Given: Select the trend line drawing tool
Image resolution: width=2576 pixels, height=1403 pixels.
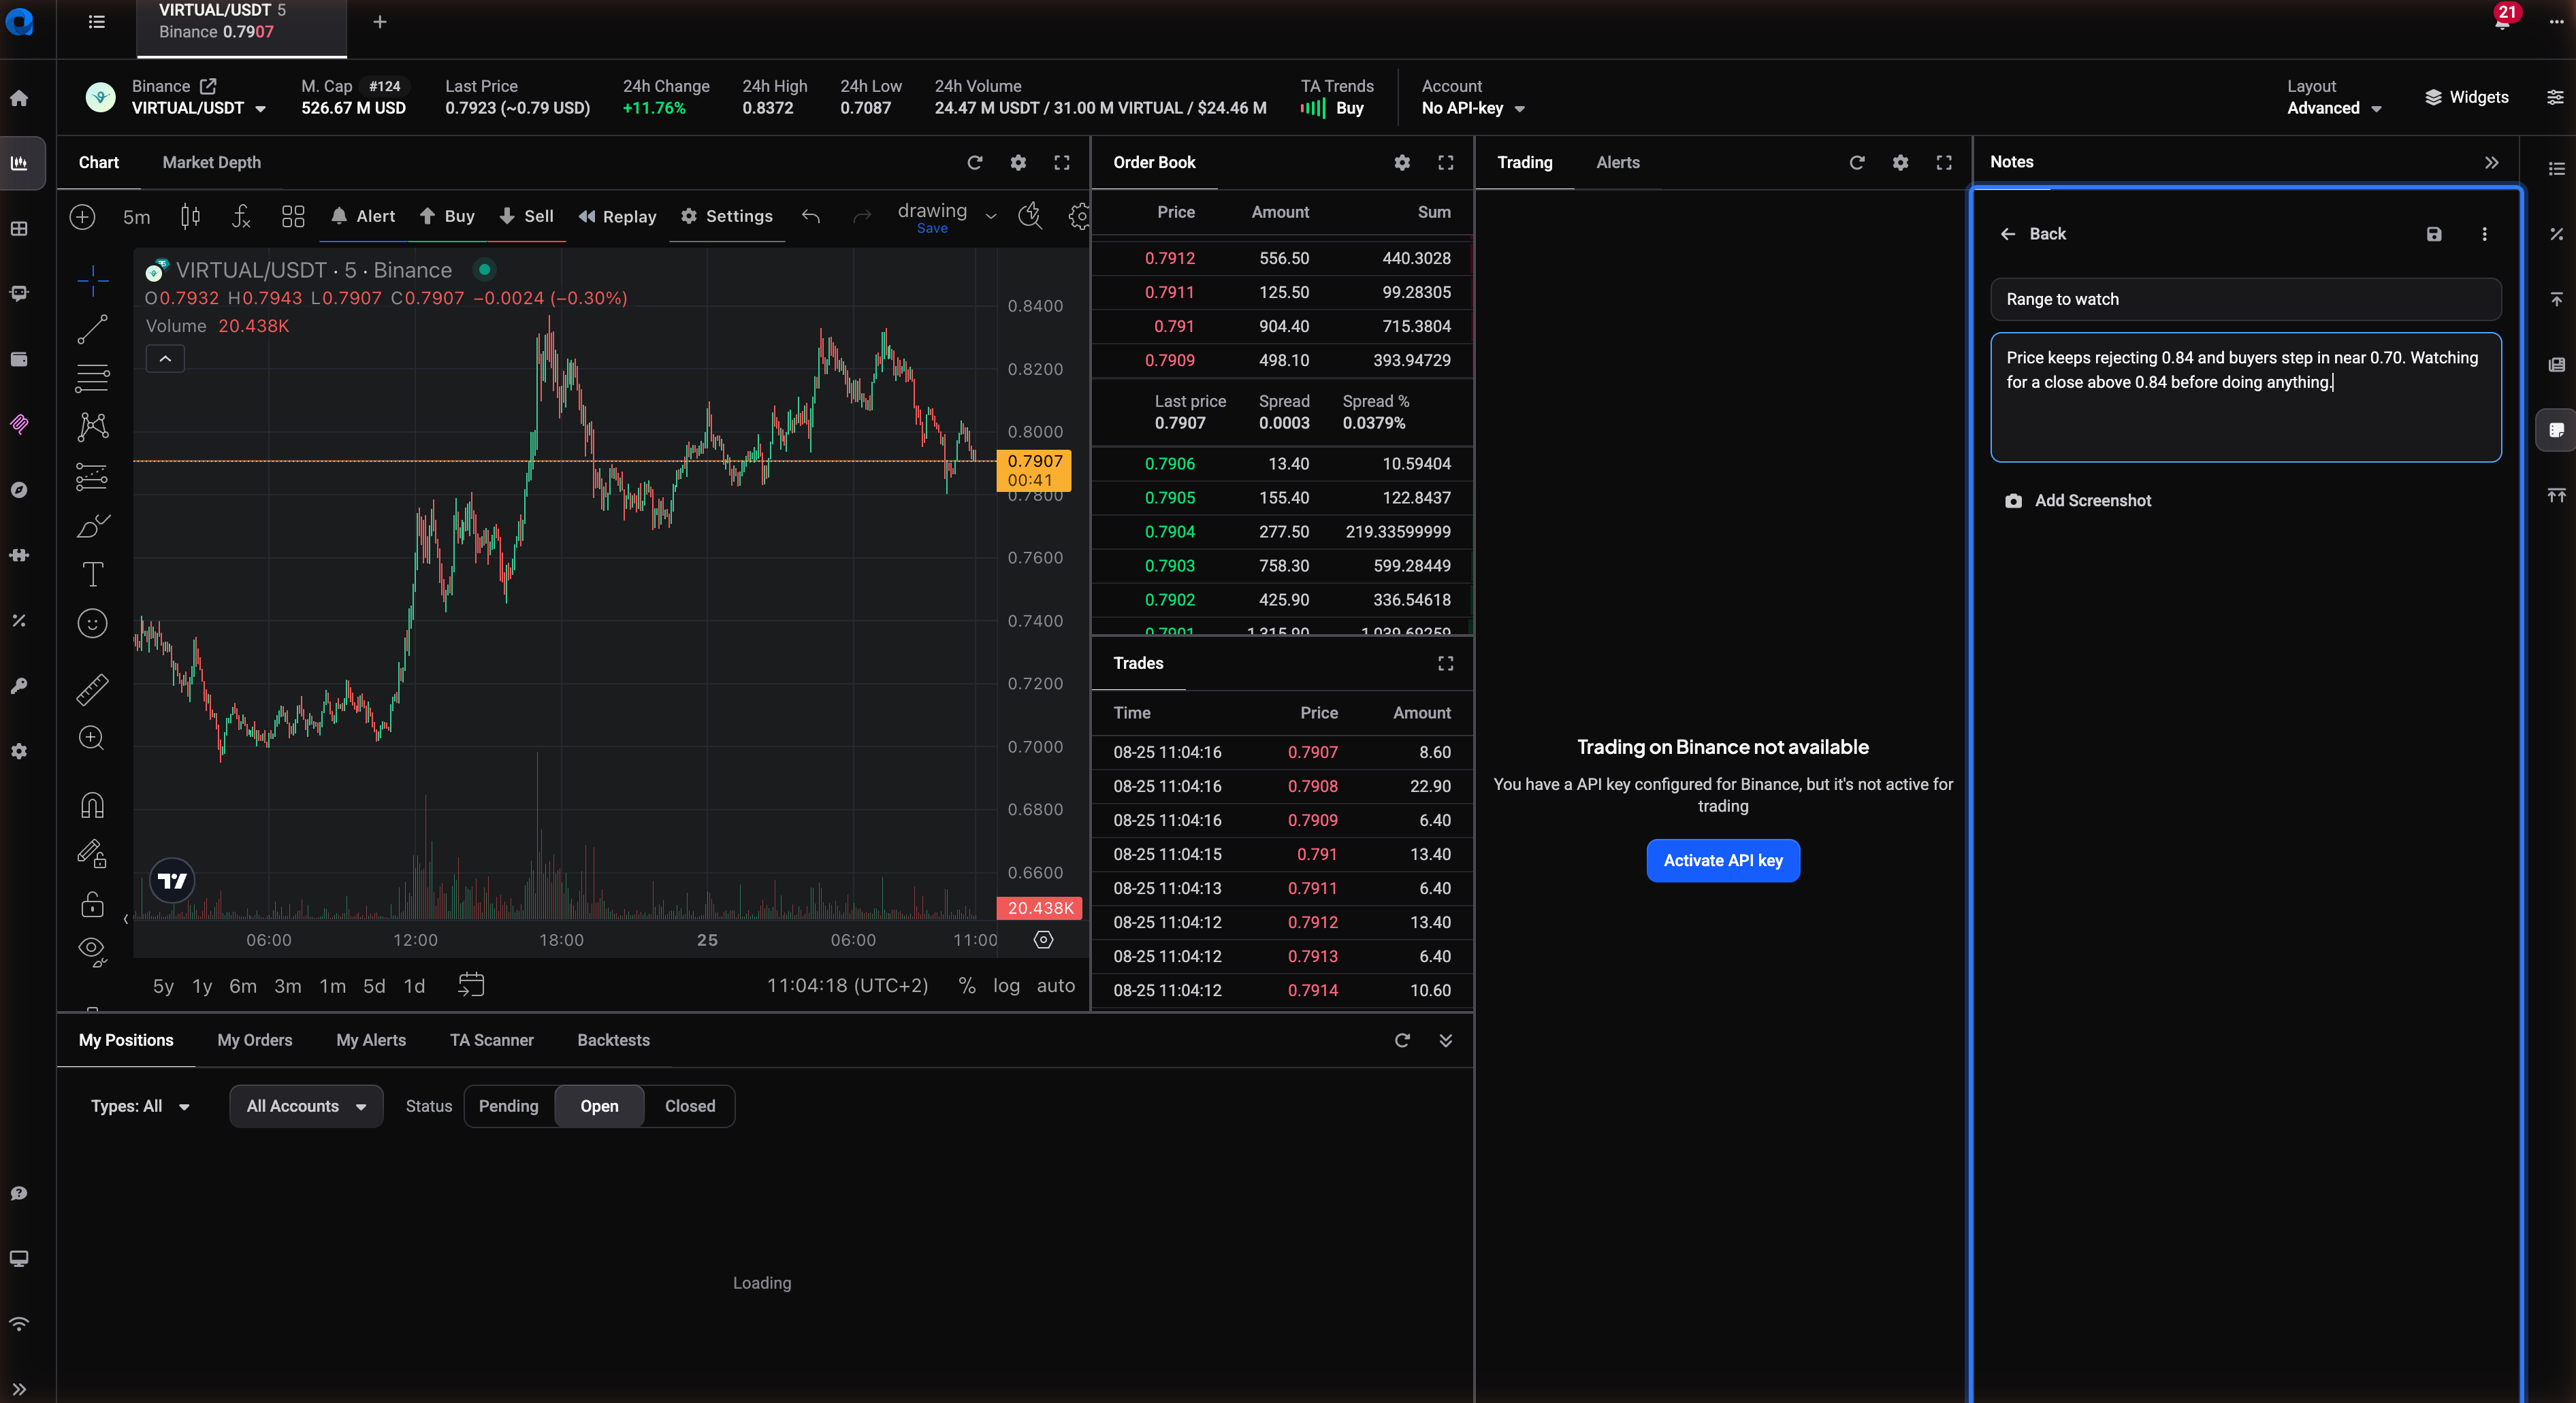Looking at the screenshot, I should [x=92, y=329].
